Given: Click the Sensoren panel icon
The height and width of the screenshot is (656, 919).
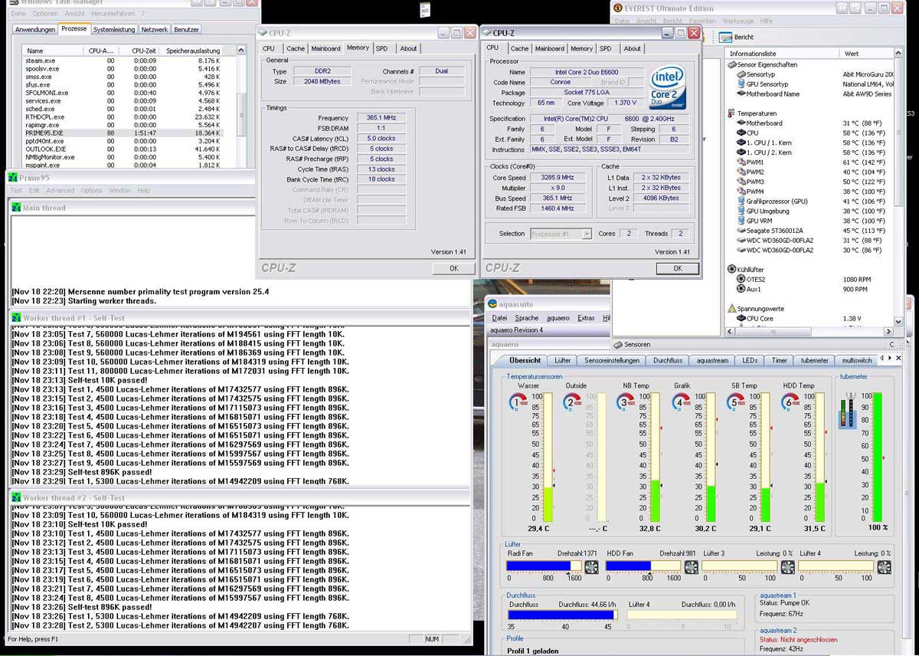Looking at the screenshot, I should [618, 345].
